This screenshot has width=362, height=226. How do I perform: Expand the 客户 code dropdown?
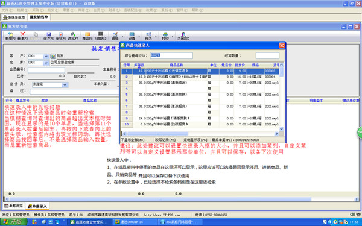[x=46, y=56]
